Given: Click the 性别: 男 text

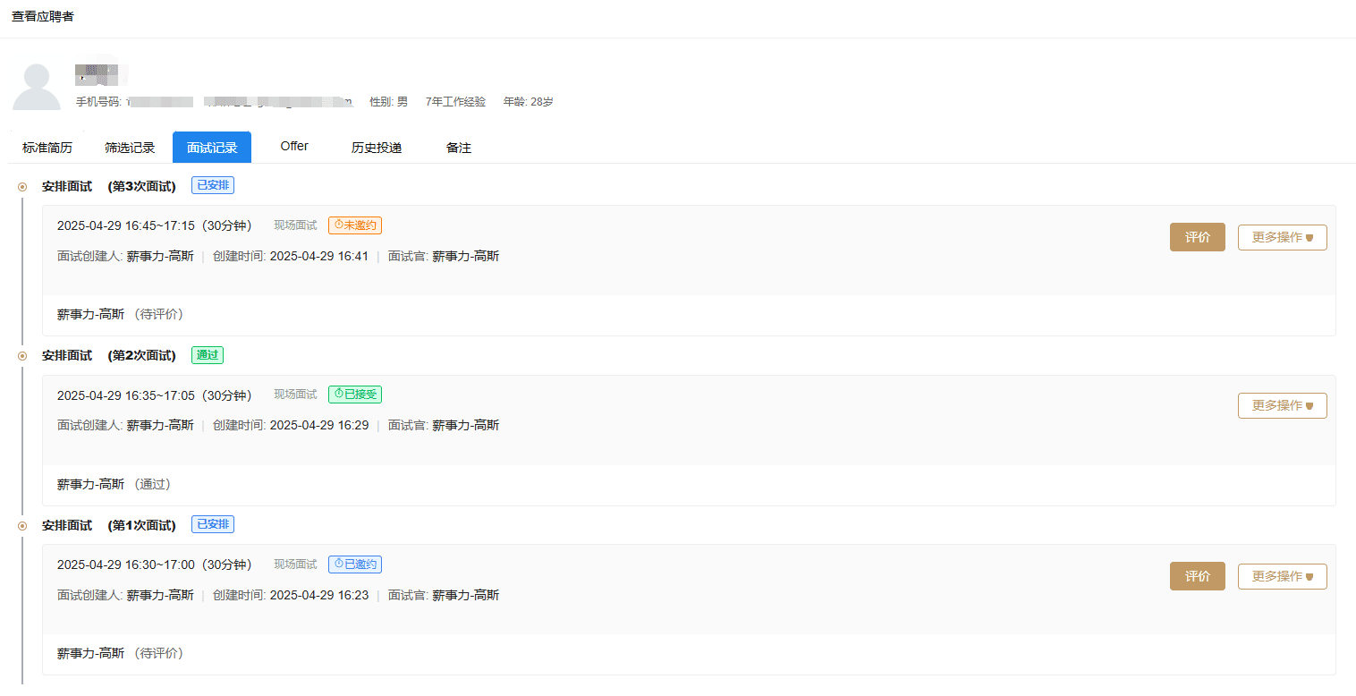Looking at the screenshot, I should click(388, 102).
